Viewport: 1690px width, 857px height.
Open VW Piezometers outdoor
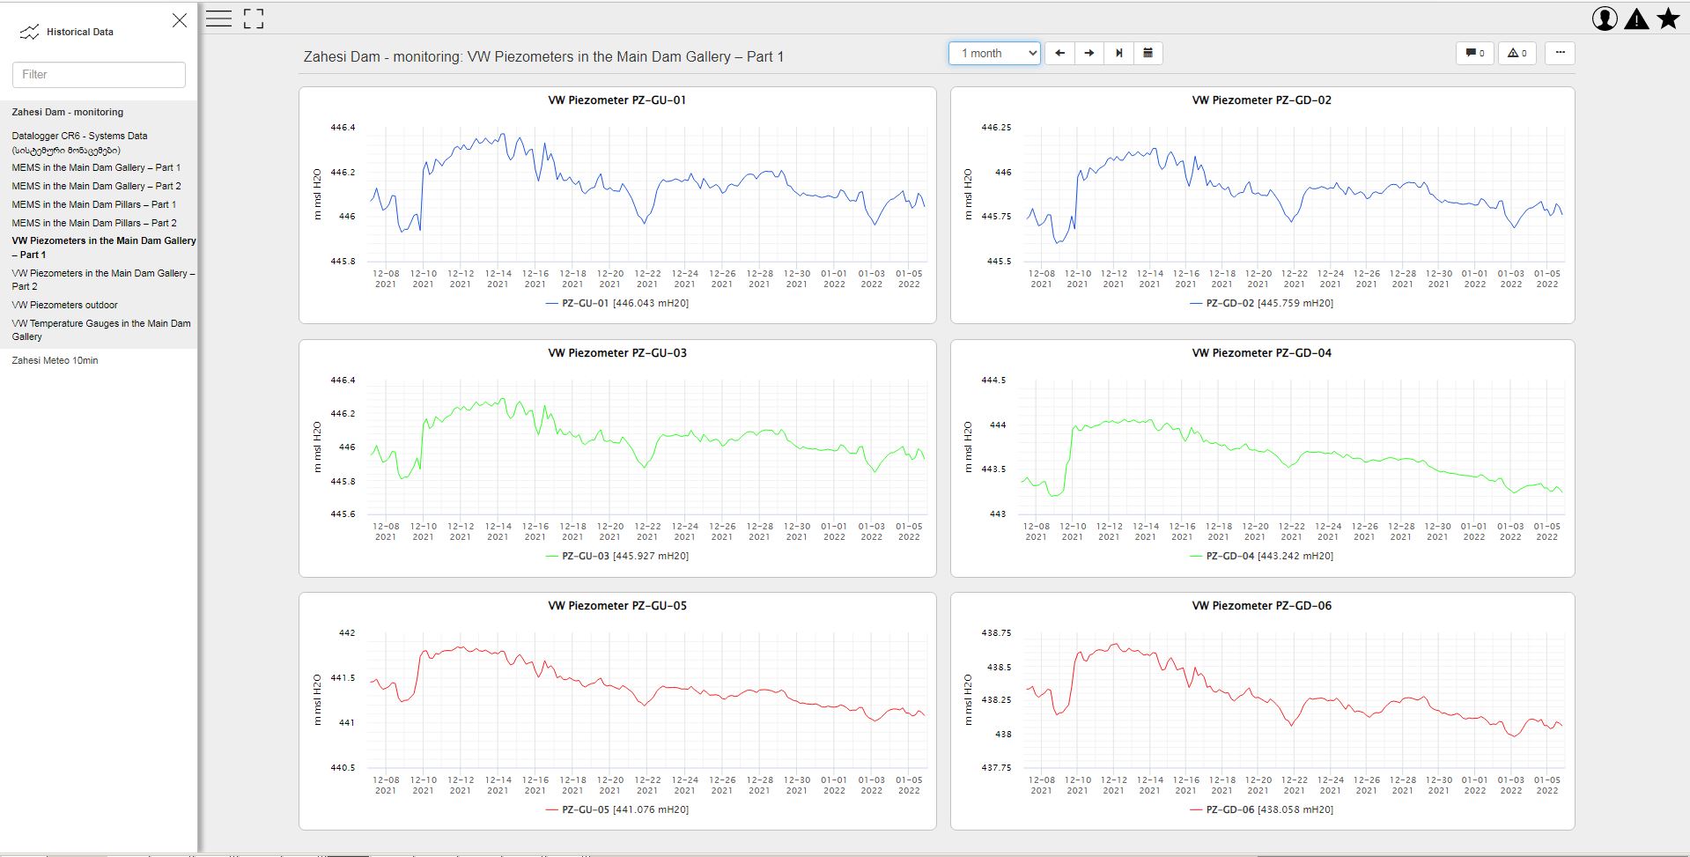tap(64, 305)
